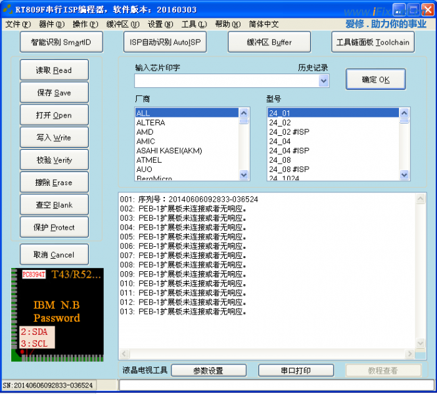Select AUO in the manufacturer list

pyautogui.click(x=187, y=169)
